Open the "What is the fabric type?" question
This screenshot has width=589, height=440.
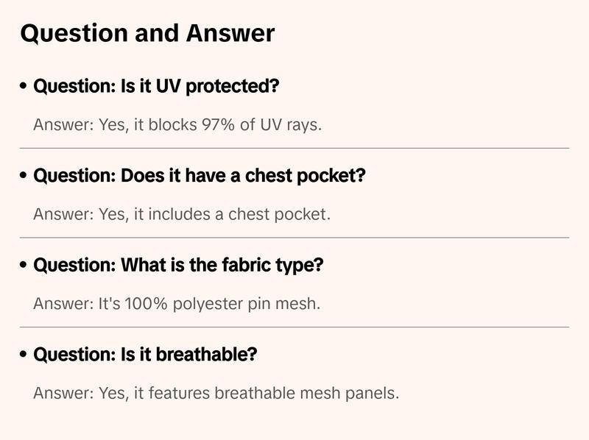pyautogui.click(x=178, y=266)
